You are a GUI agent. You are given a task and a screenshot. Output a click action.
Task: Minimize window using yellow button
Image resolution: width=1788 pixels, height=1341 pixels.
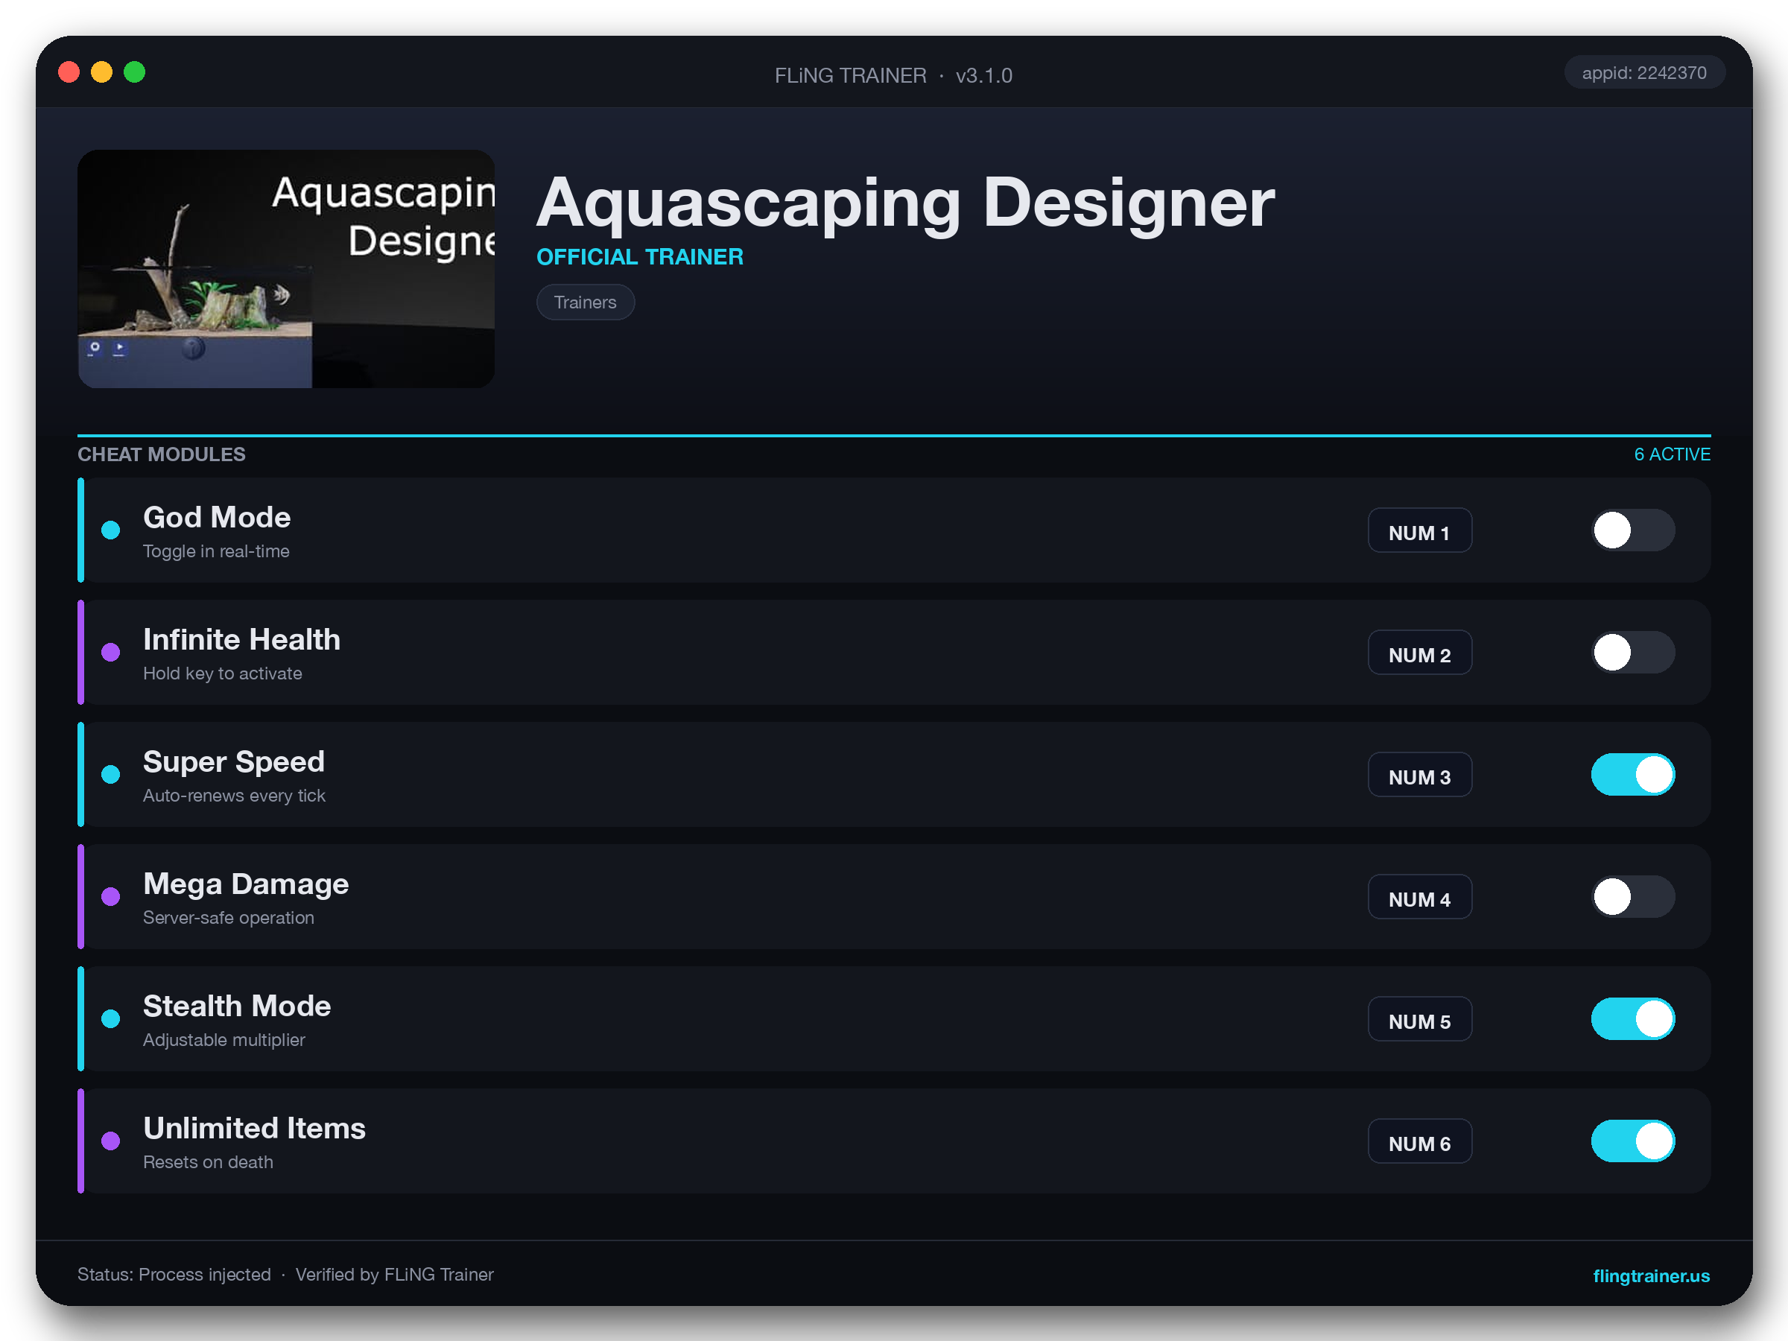(x=102, y=72)
